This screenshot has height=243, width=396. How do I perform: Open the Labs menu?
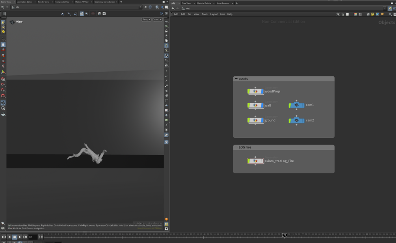(x=222, y=14)
